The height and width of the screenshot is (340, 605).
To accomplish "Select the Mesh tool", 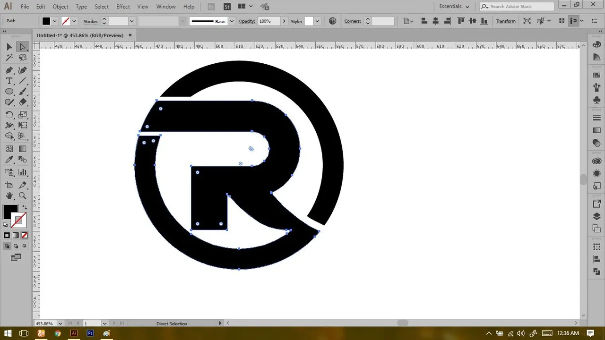I will (x=9, y=149).
